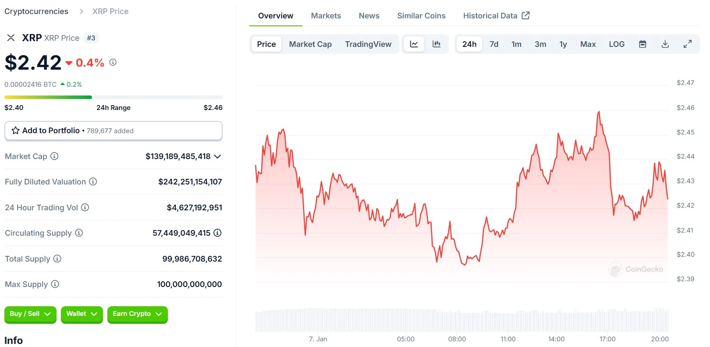Image resolution: width=710 pixels, height=347 pixels.
Task: Open the Market Cap info tooltip icon
Action: [54, 156]
